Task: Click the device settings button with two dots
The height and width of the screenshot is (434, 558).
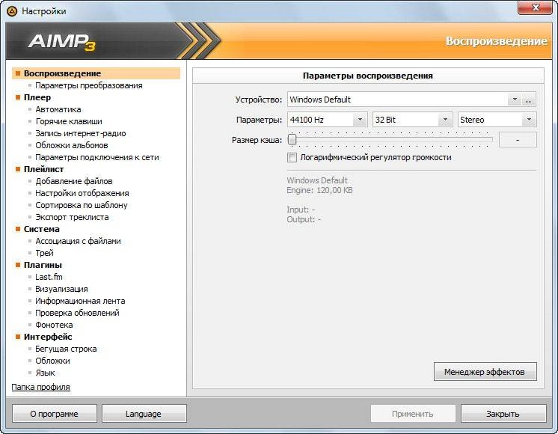Action: point(529,100)
